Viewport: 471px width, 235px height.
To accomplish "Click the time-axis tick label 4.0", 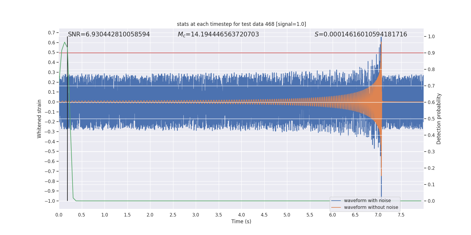I will 241,215.
